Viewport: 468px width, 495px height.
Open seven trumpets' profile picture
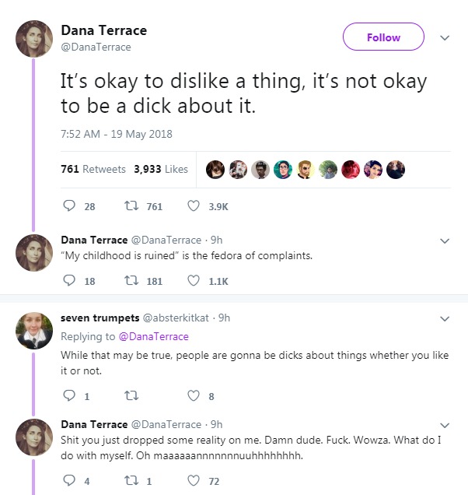[33, 331]
